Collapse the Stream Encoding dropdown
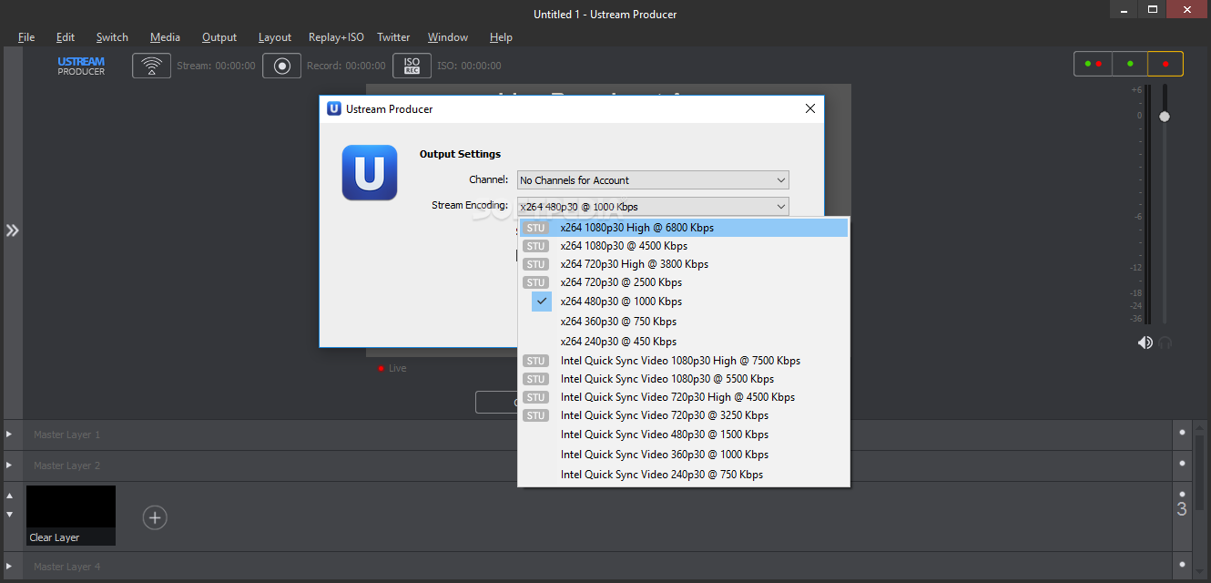Viewport: 1211px width, 583px height. [x=653, y=207]
